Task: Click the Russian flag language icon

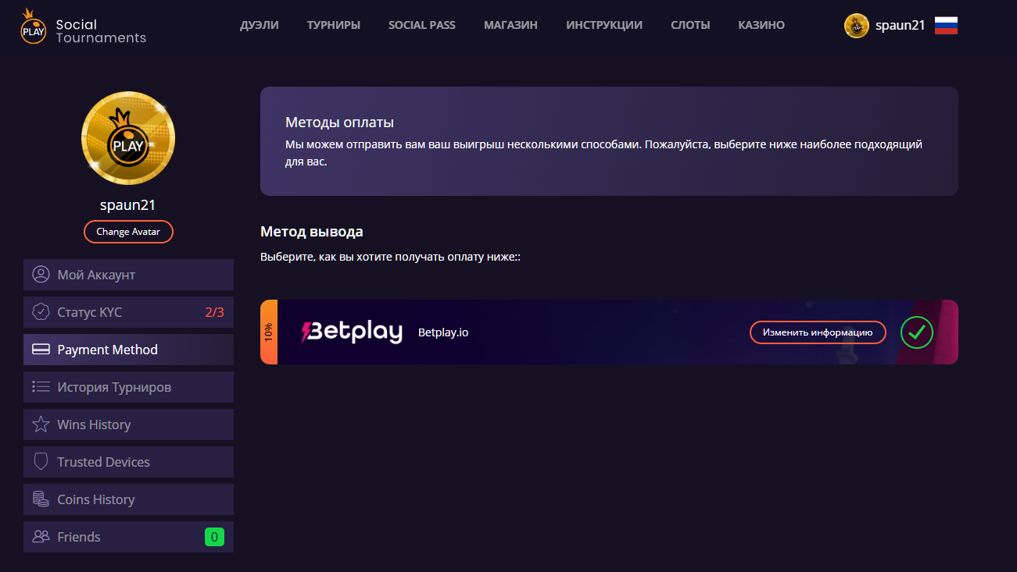Action: (946, 26)
